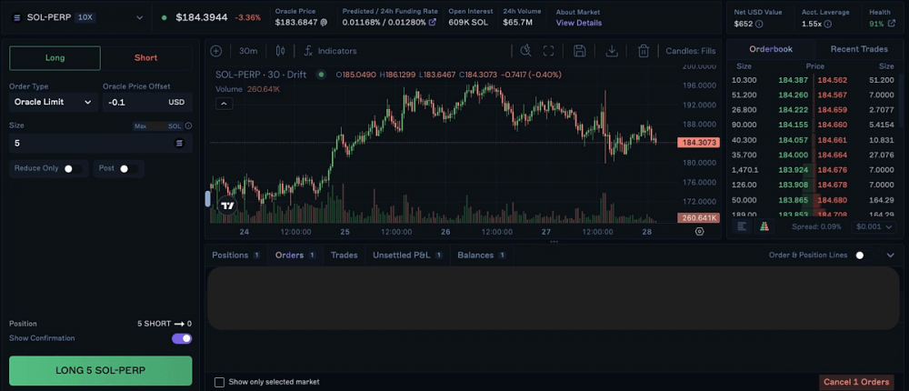Switch to the Recent Trades tab

(x=859, y=49)
